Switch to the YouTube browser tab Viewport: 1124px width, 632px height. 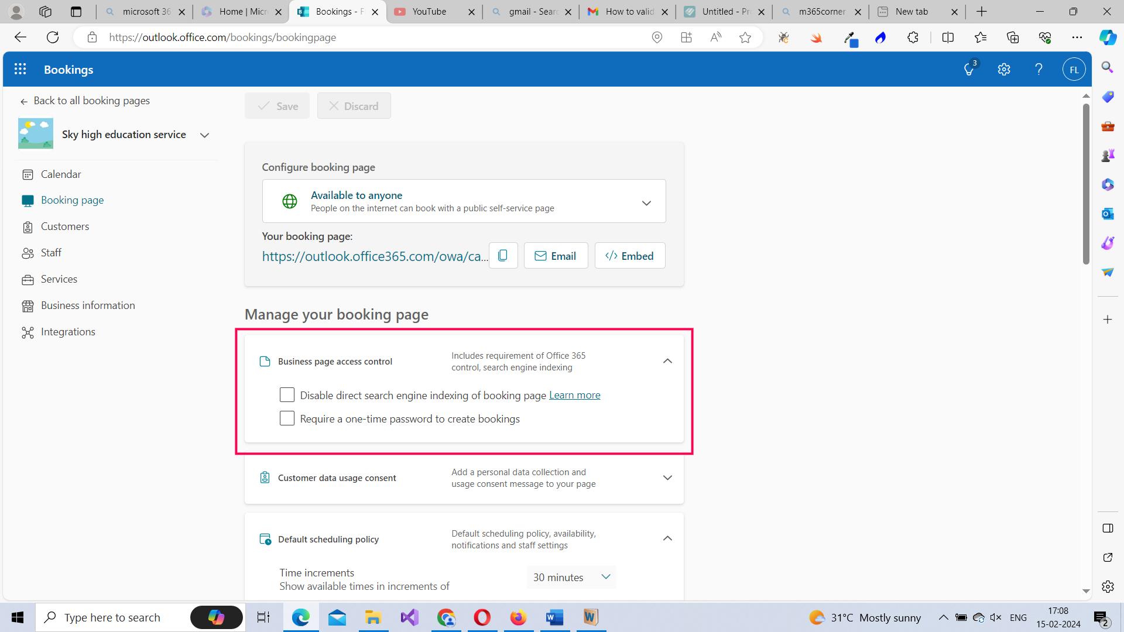coord(428,11)
